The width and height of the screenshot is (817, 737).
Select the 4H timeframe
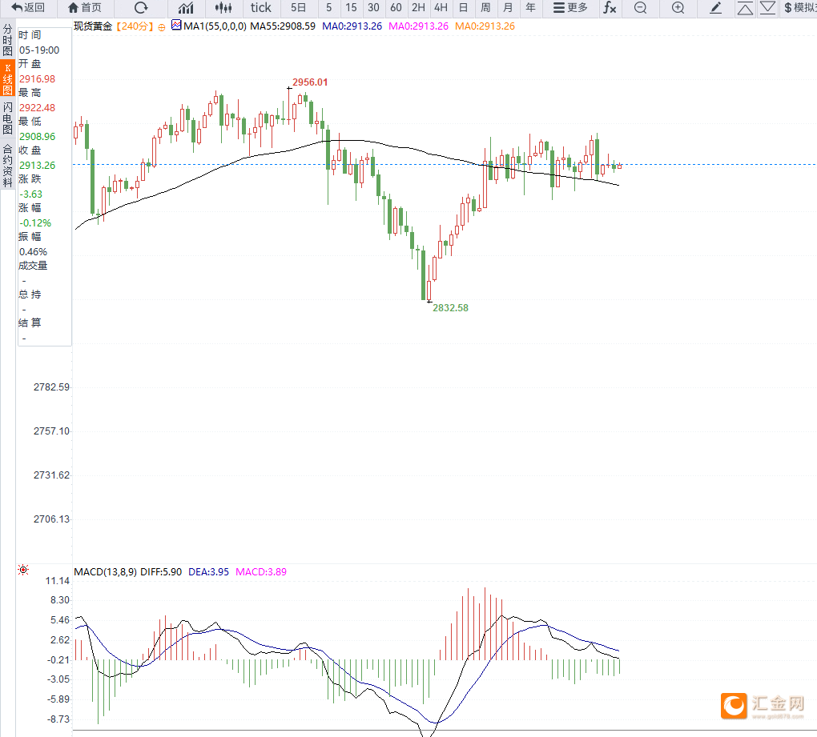441,7
